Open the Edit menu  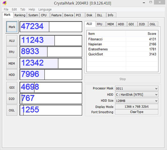(x=14, y=9)
